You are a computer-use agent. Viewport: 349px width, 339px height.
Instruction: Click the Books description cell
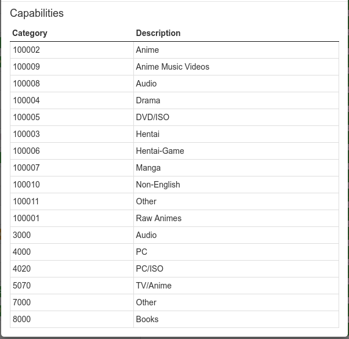point(147,319)
